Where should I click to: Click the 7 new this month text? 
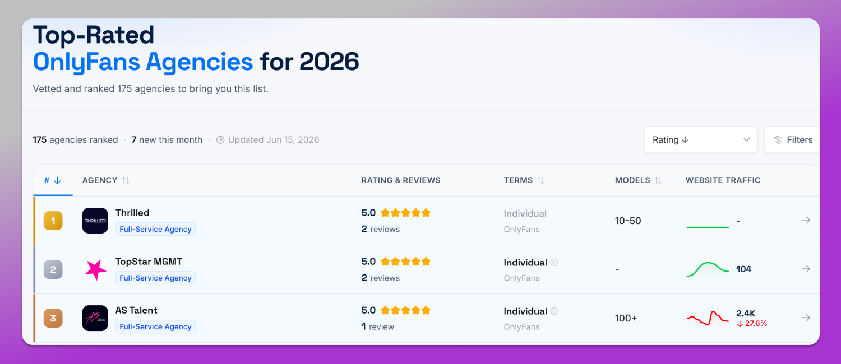(x=167, y=140)
